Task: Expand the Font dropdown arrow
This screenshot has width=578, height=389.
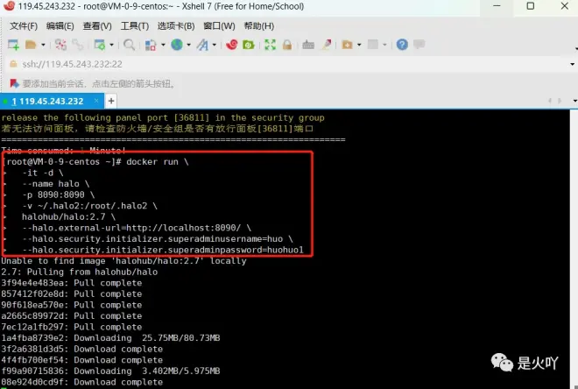Action: point(215,45)
